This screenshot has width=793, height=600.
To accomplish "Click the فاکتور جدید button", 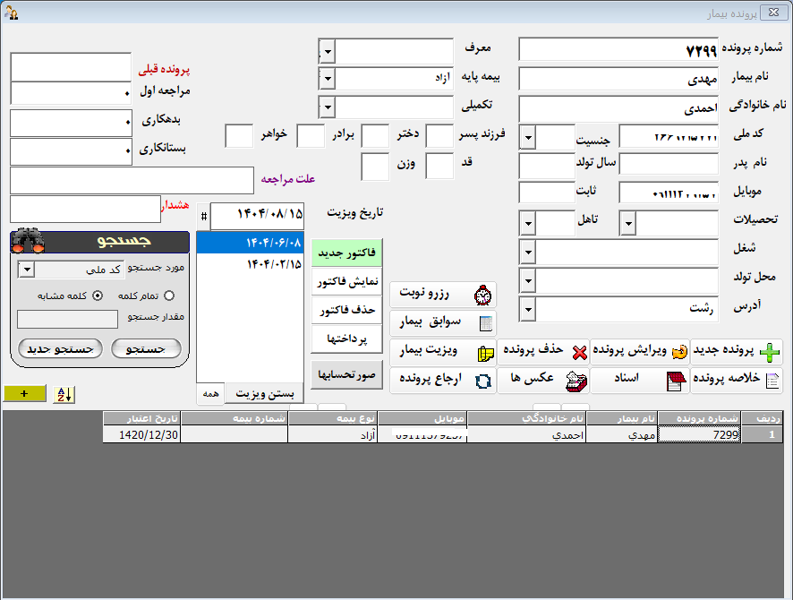I will (x=345, y=253).
